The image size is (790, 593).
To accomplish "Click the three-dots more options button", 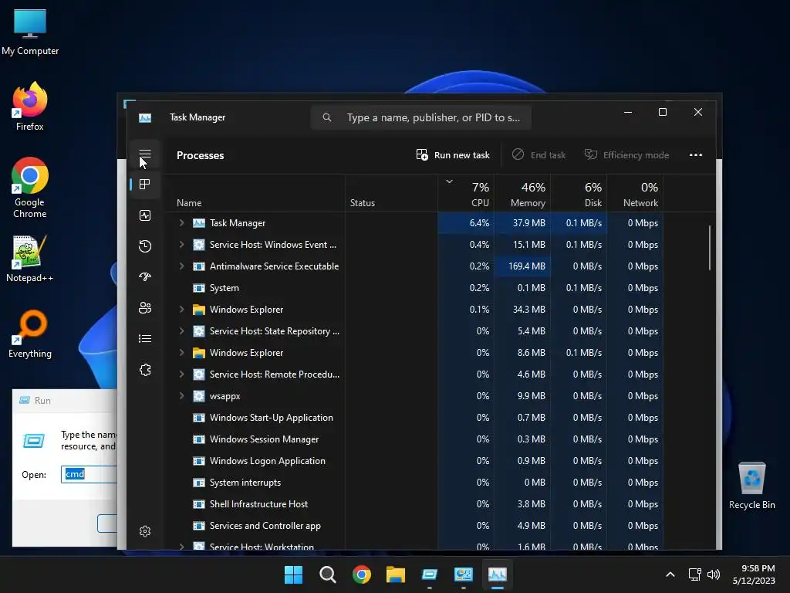I will [695, 154].
